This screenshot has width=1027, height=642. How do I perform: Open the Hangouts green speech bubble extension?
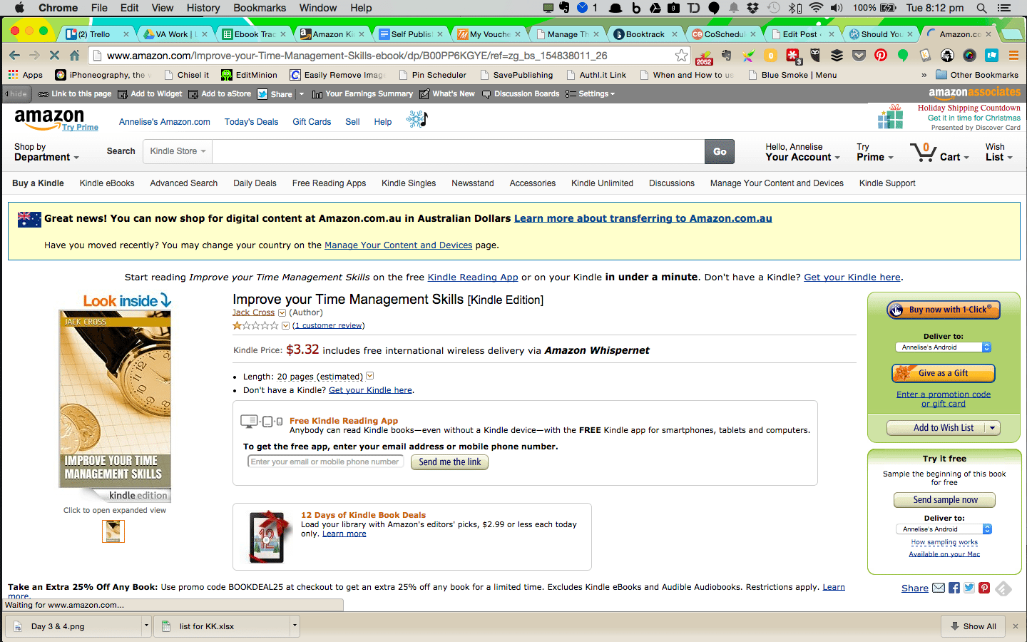[x=903, y=55]
